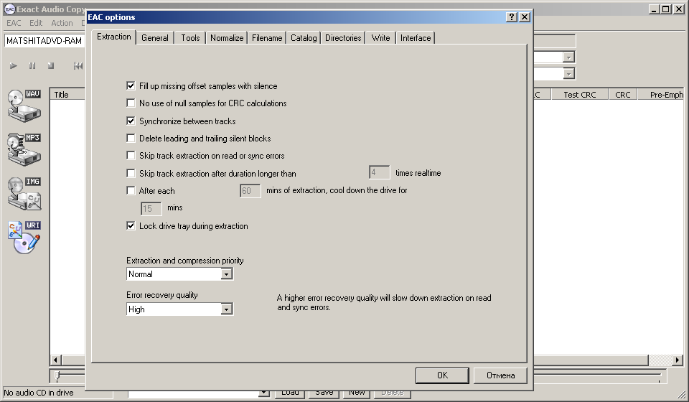Click the MP3 compressed extract icon
Viewport: 689px width, 402px height.
(x=24, y=148)
